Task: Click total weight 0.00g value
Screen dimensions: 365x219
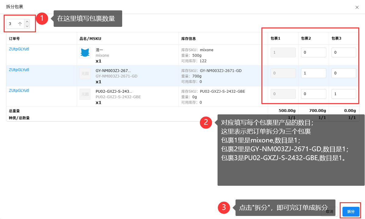Action: point(350,111)
